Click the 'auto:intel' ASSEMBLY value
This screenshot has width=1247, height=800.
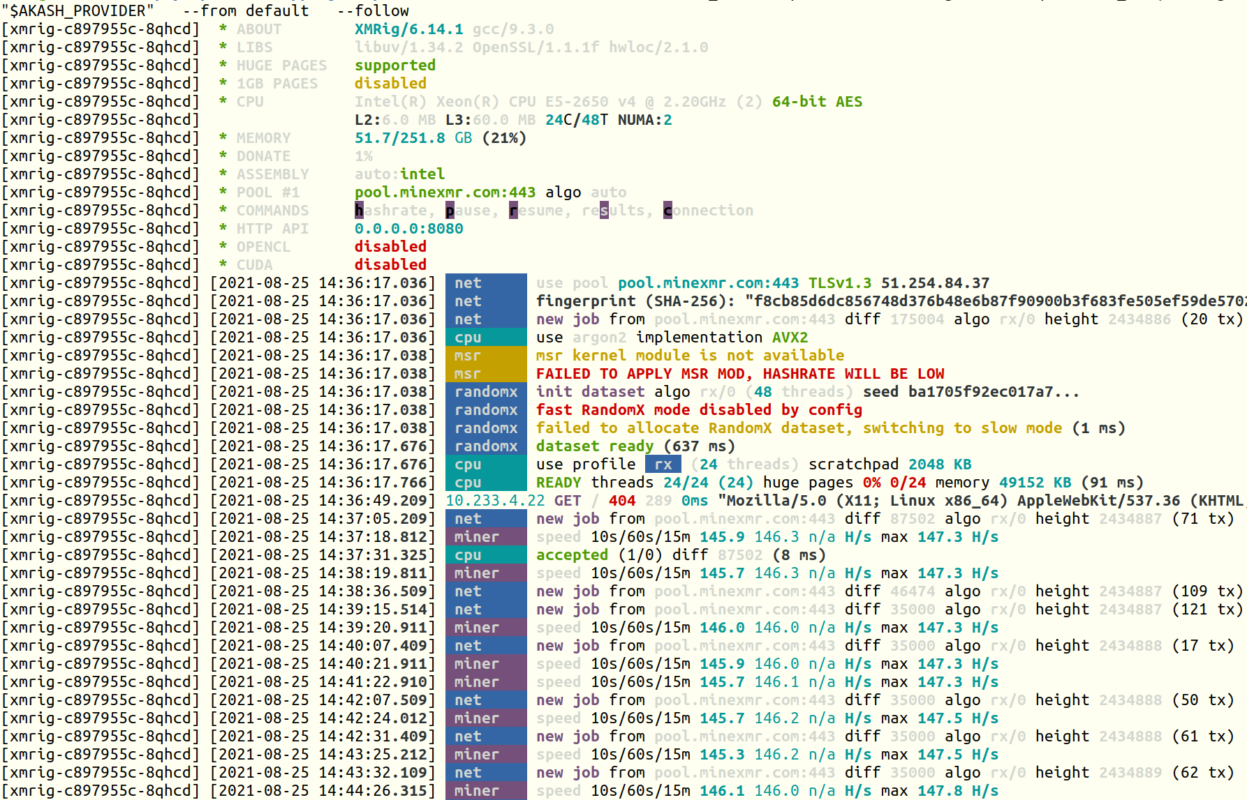point(399,174)
